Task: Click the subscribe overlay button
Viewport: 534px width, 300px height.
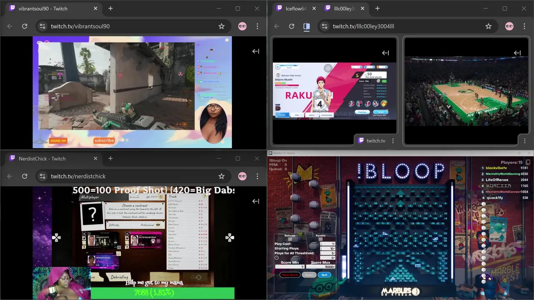Action: [104, 141]
